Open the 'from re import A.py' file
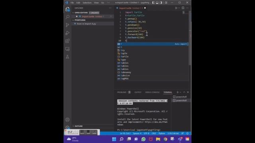The width and height of the screenshot is (255, 143). 93,24
